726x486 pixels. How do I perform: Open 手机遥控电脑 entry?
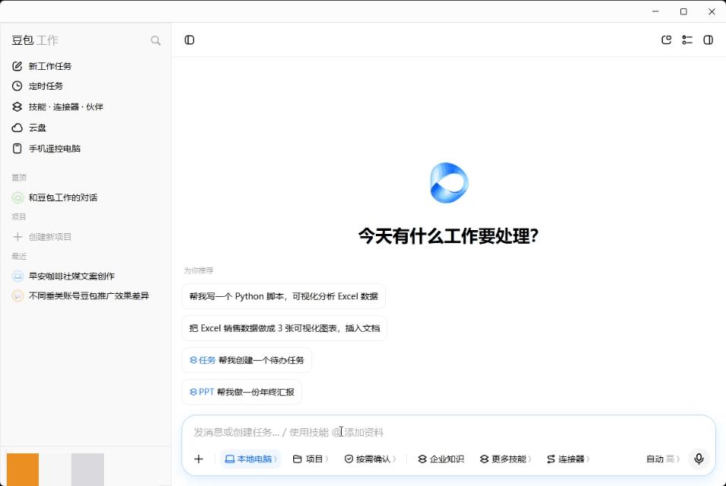[55, 149]
